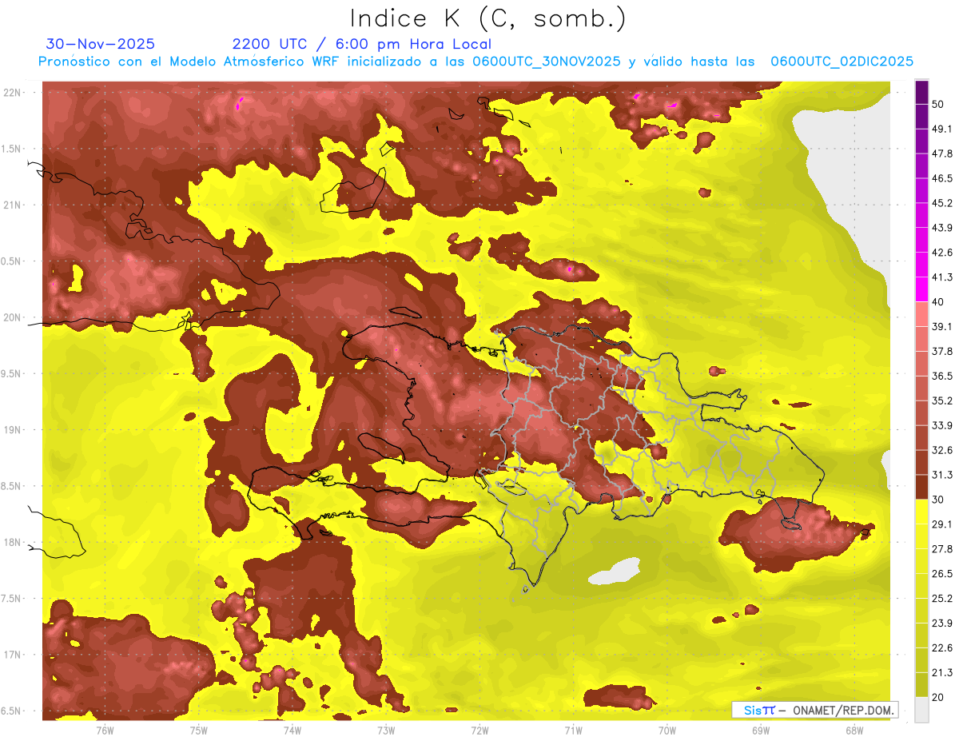Click the 49.1 value on the color scale

click(941, 129)
